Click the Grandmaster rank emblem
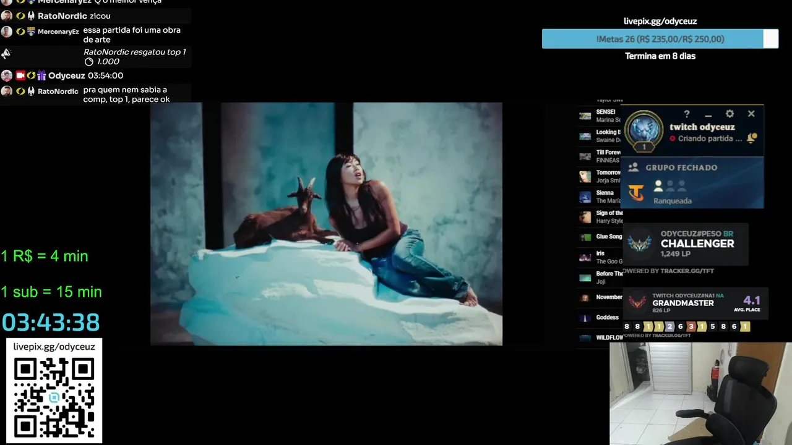The width and height of the screenshot is (792, 445). click(637, 302)
